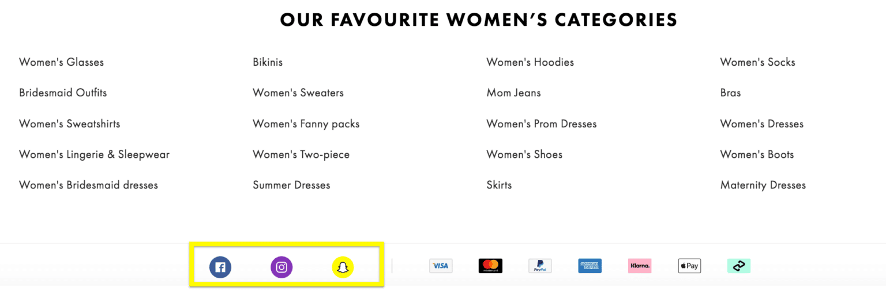886x291 pixels.
Task: Open the Snapchat ghost icon
Action: [x=343, y=267]
